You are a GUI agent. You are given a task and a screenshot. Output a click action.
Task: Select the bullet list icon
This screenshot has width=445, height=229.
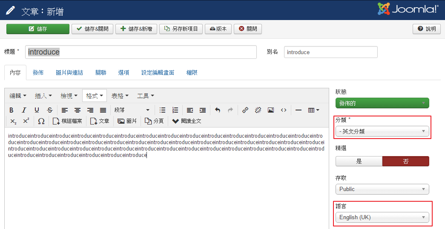click(x=162, y=110)
